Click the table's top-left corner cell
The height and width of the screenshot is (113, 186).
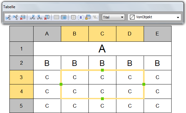21,34
